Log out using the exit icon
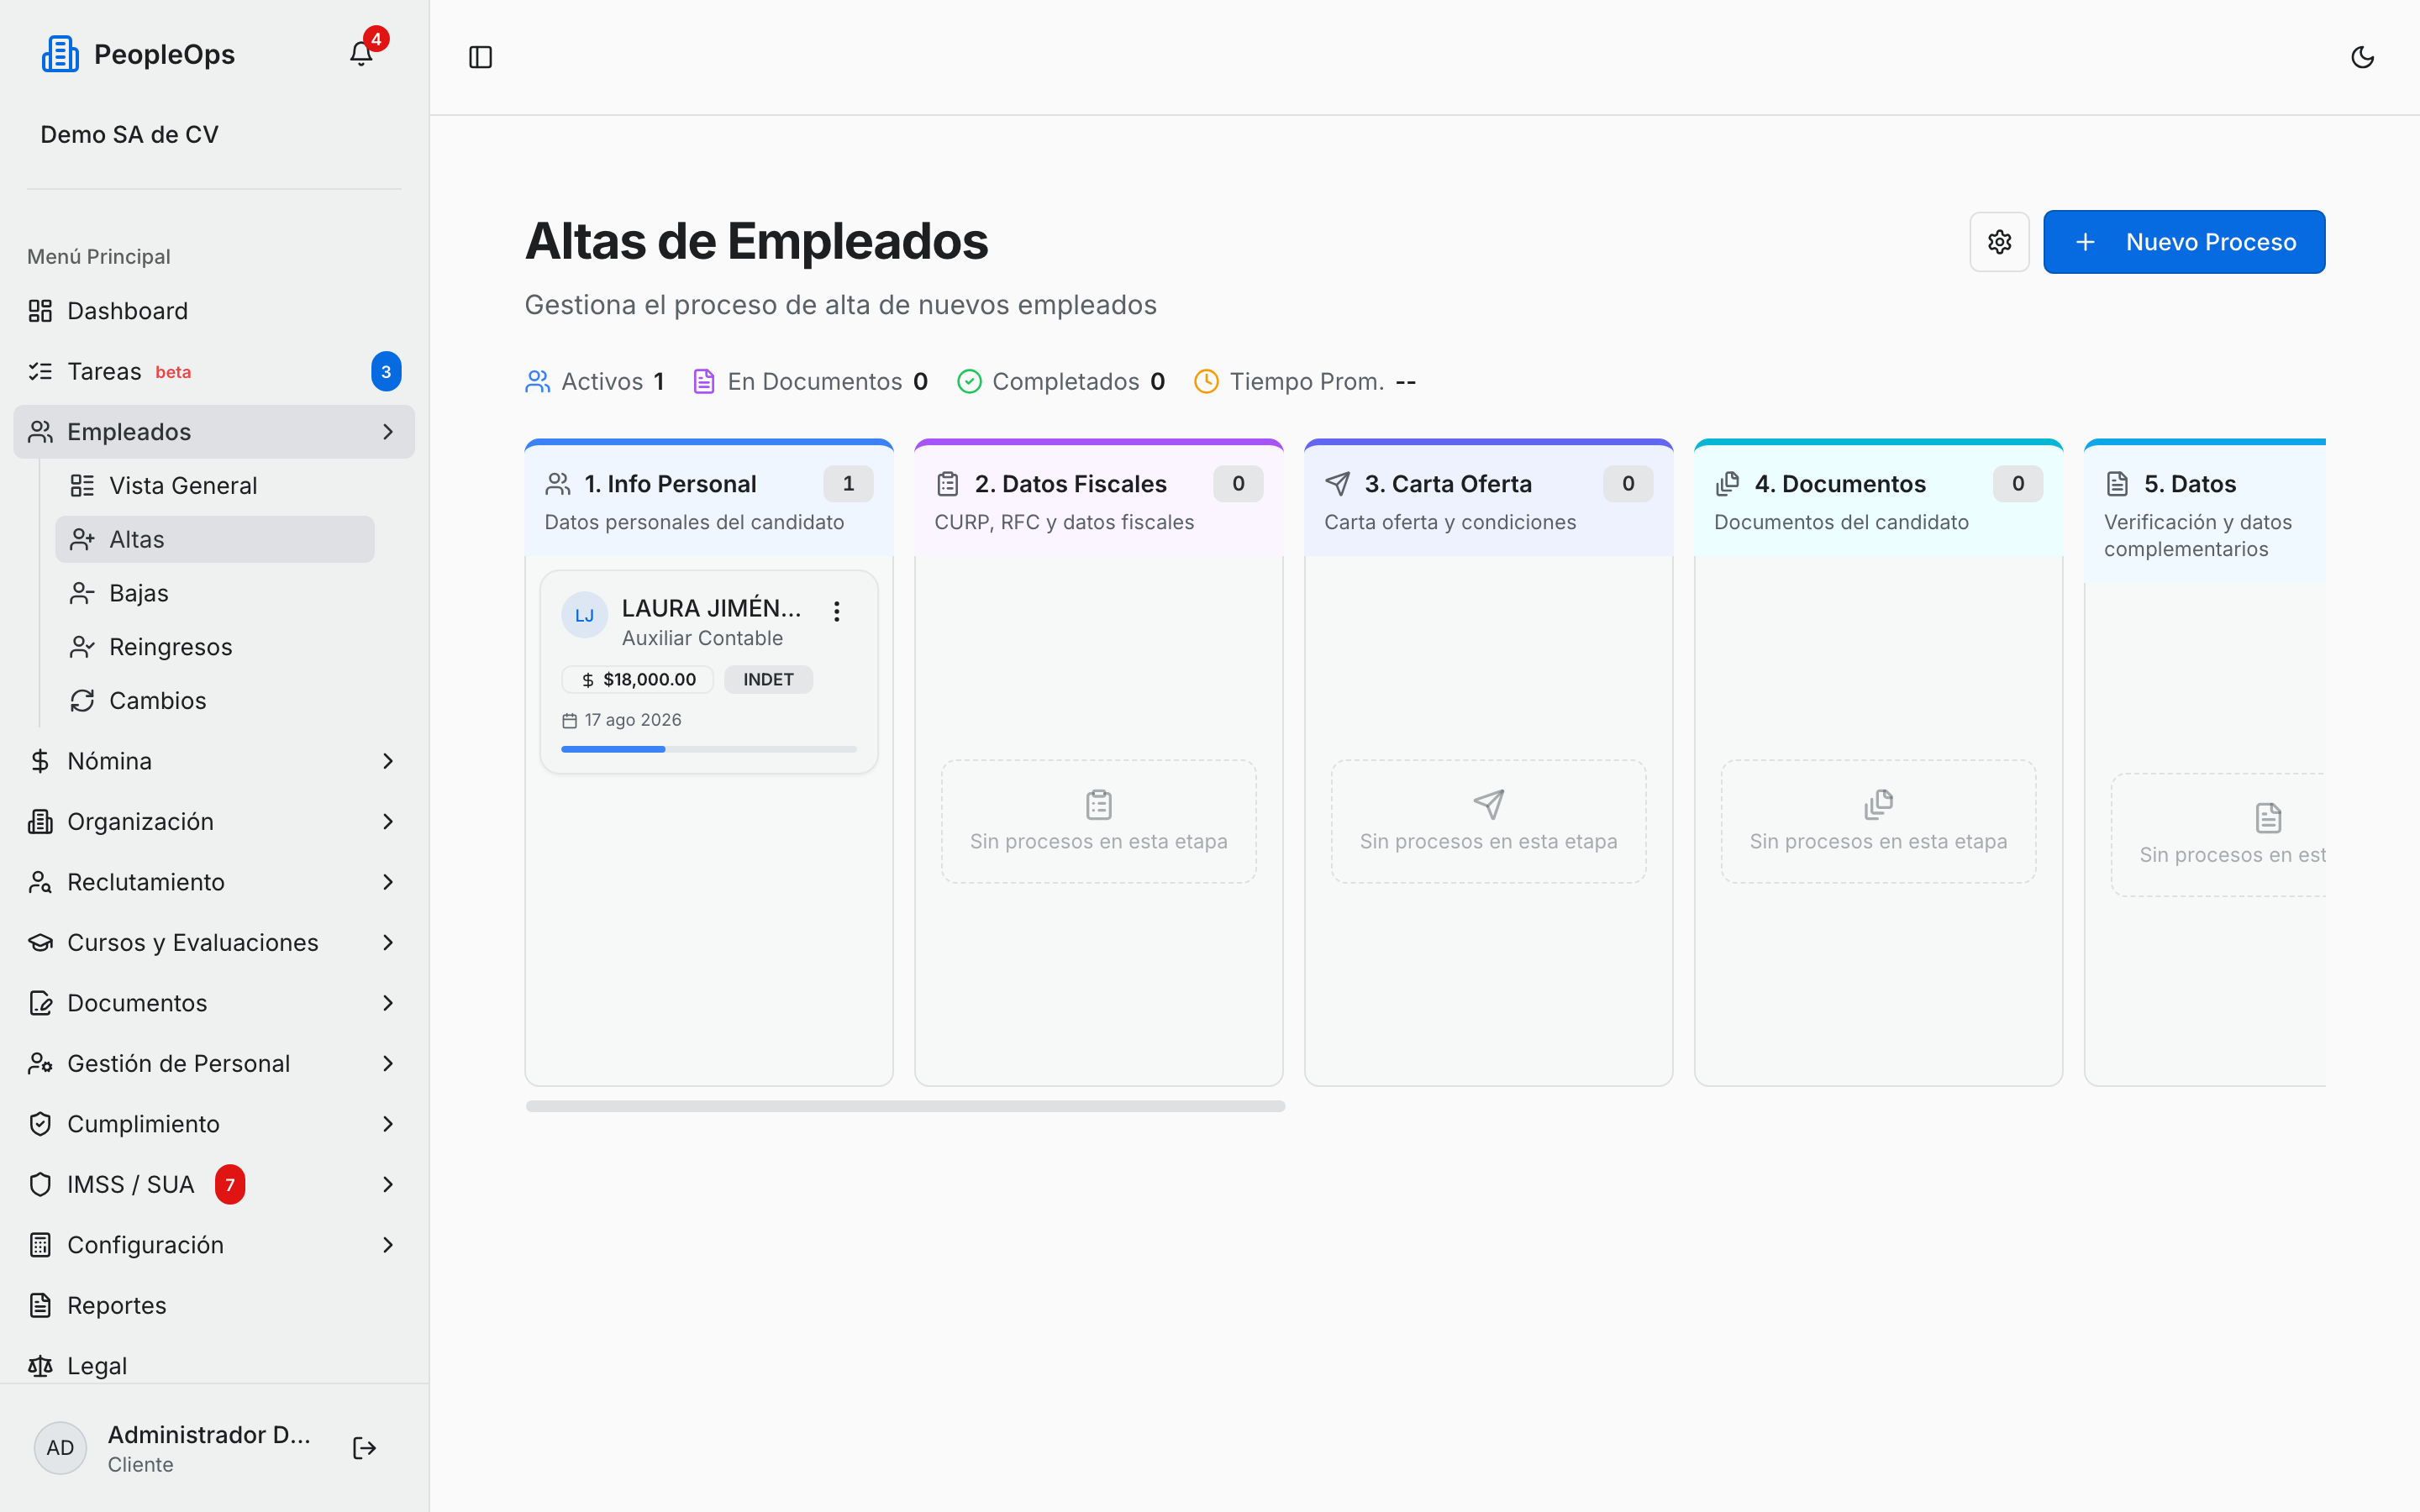This screenshot has height=1512, width=2420. (x=364, y=1448)
